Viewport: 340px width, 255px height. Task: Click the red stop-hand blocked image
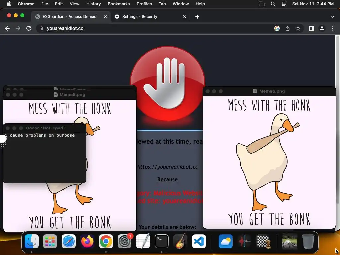coord(167,83)
